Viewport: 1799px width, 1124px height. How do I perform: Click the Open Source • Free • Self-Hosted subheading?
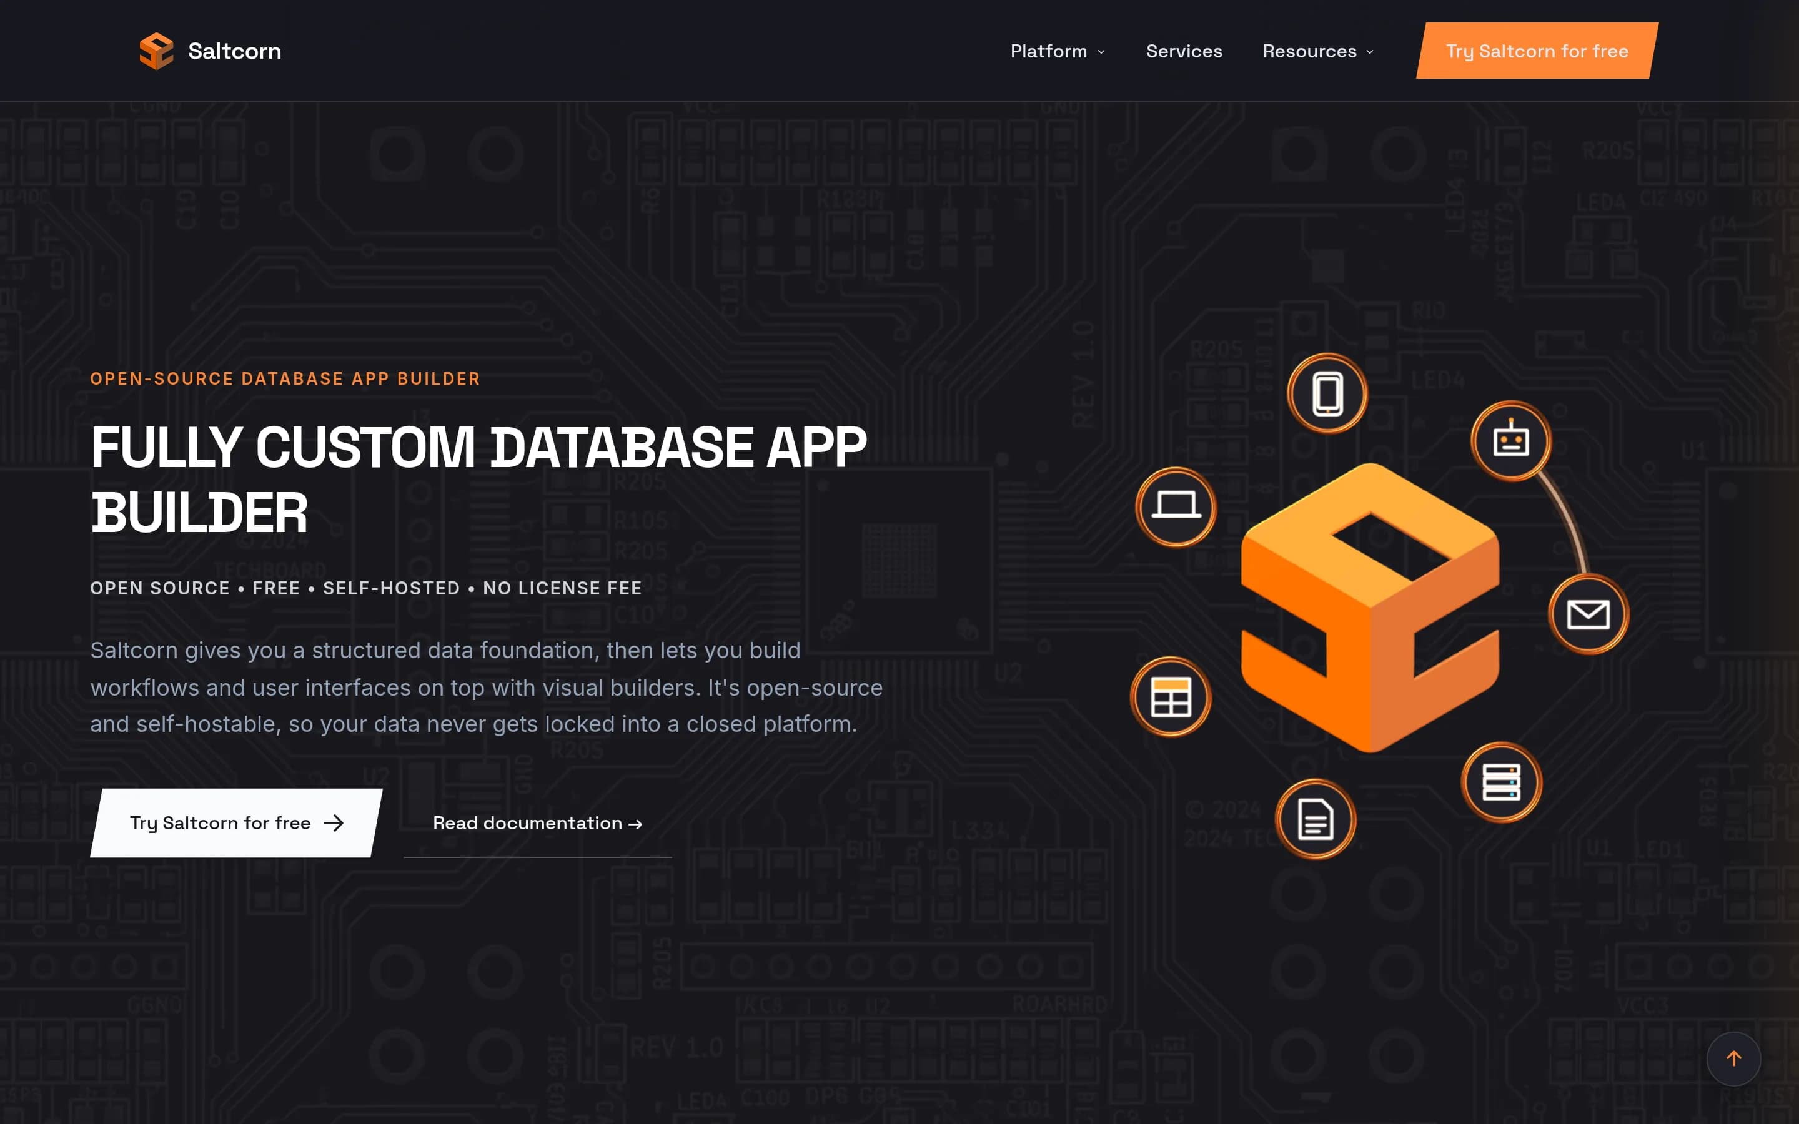click(x=366, y=588)
